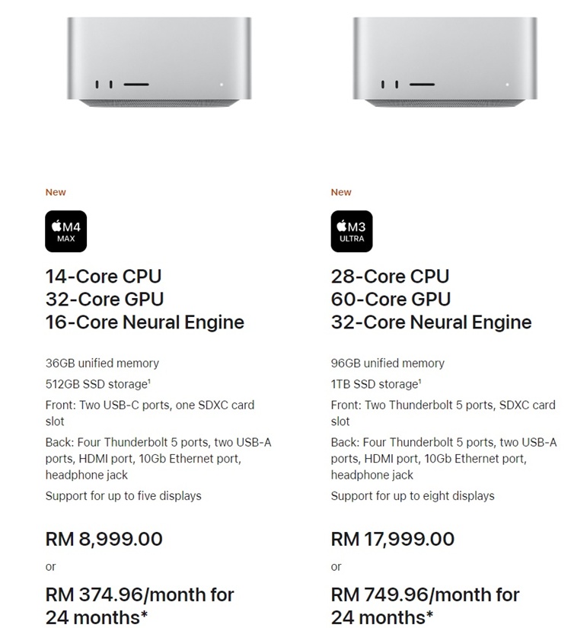This screenshot has height=628, width=571.
Task: Click Support for up to eight displays
Action: 413,496
